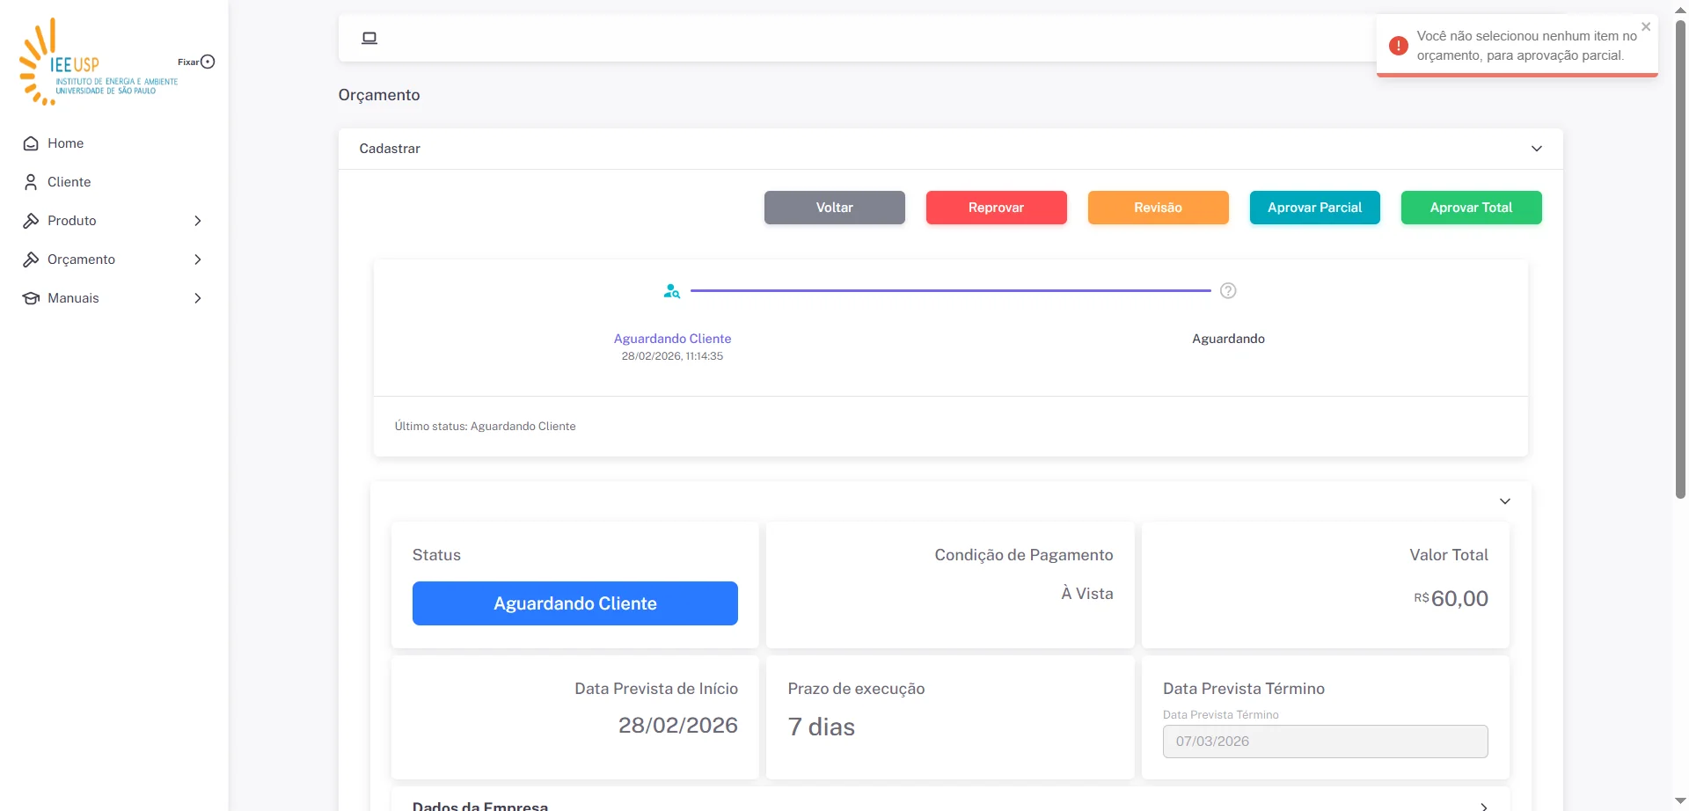This screenshot has height=811, width=1689.
Task: Click the Home house icon
Action: 31,143
